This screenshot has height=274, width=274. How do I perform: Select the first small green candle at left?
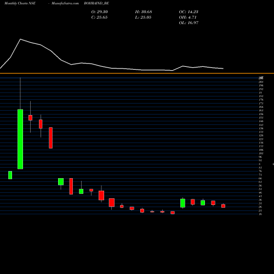click(10, 175)
